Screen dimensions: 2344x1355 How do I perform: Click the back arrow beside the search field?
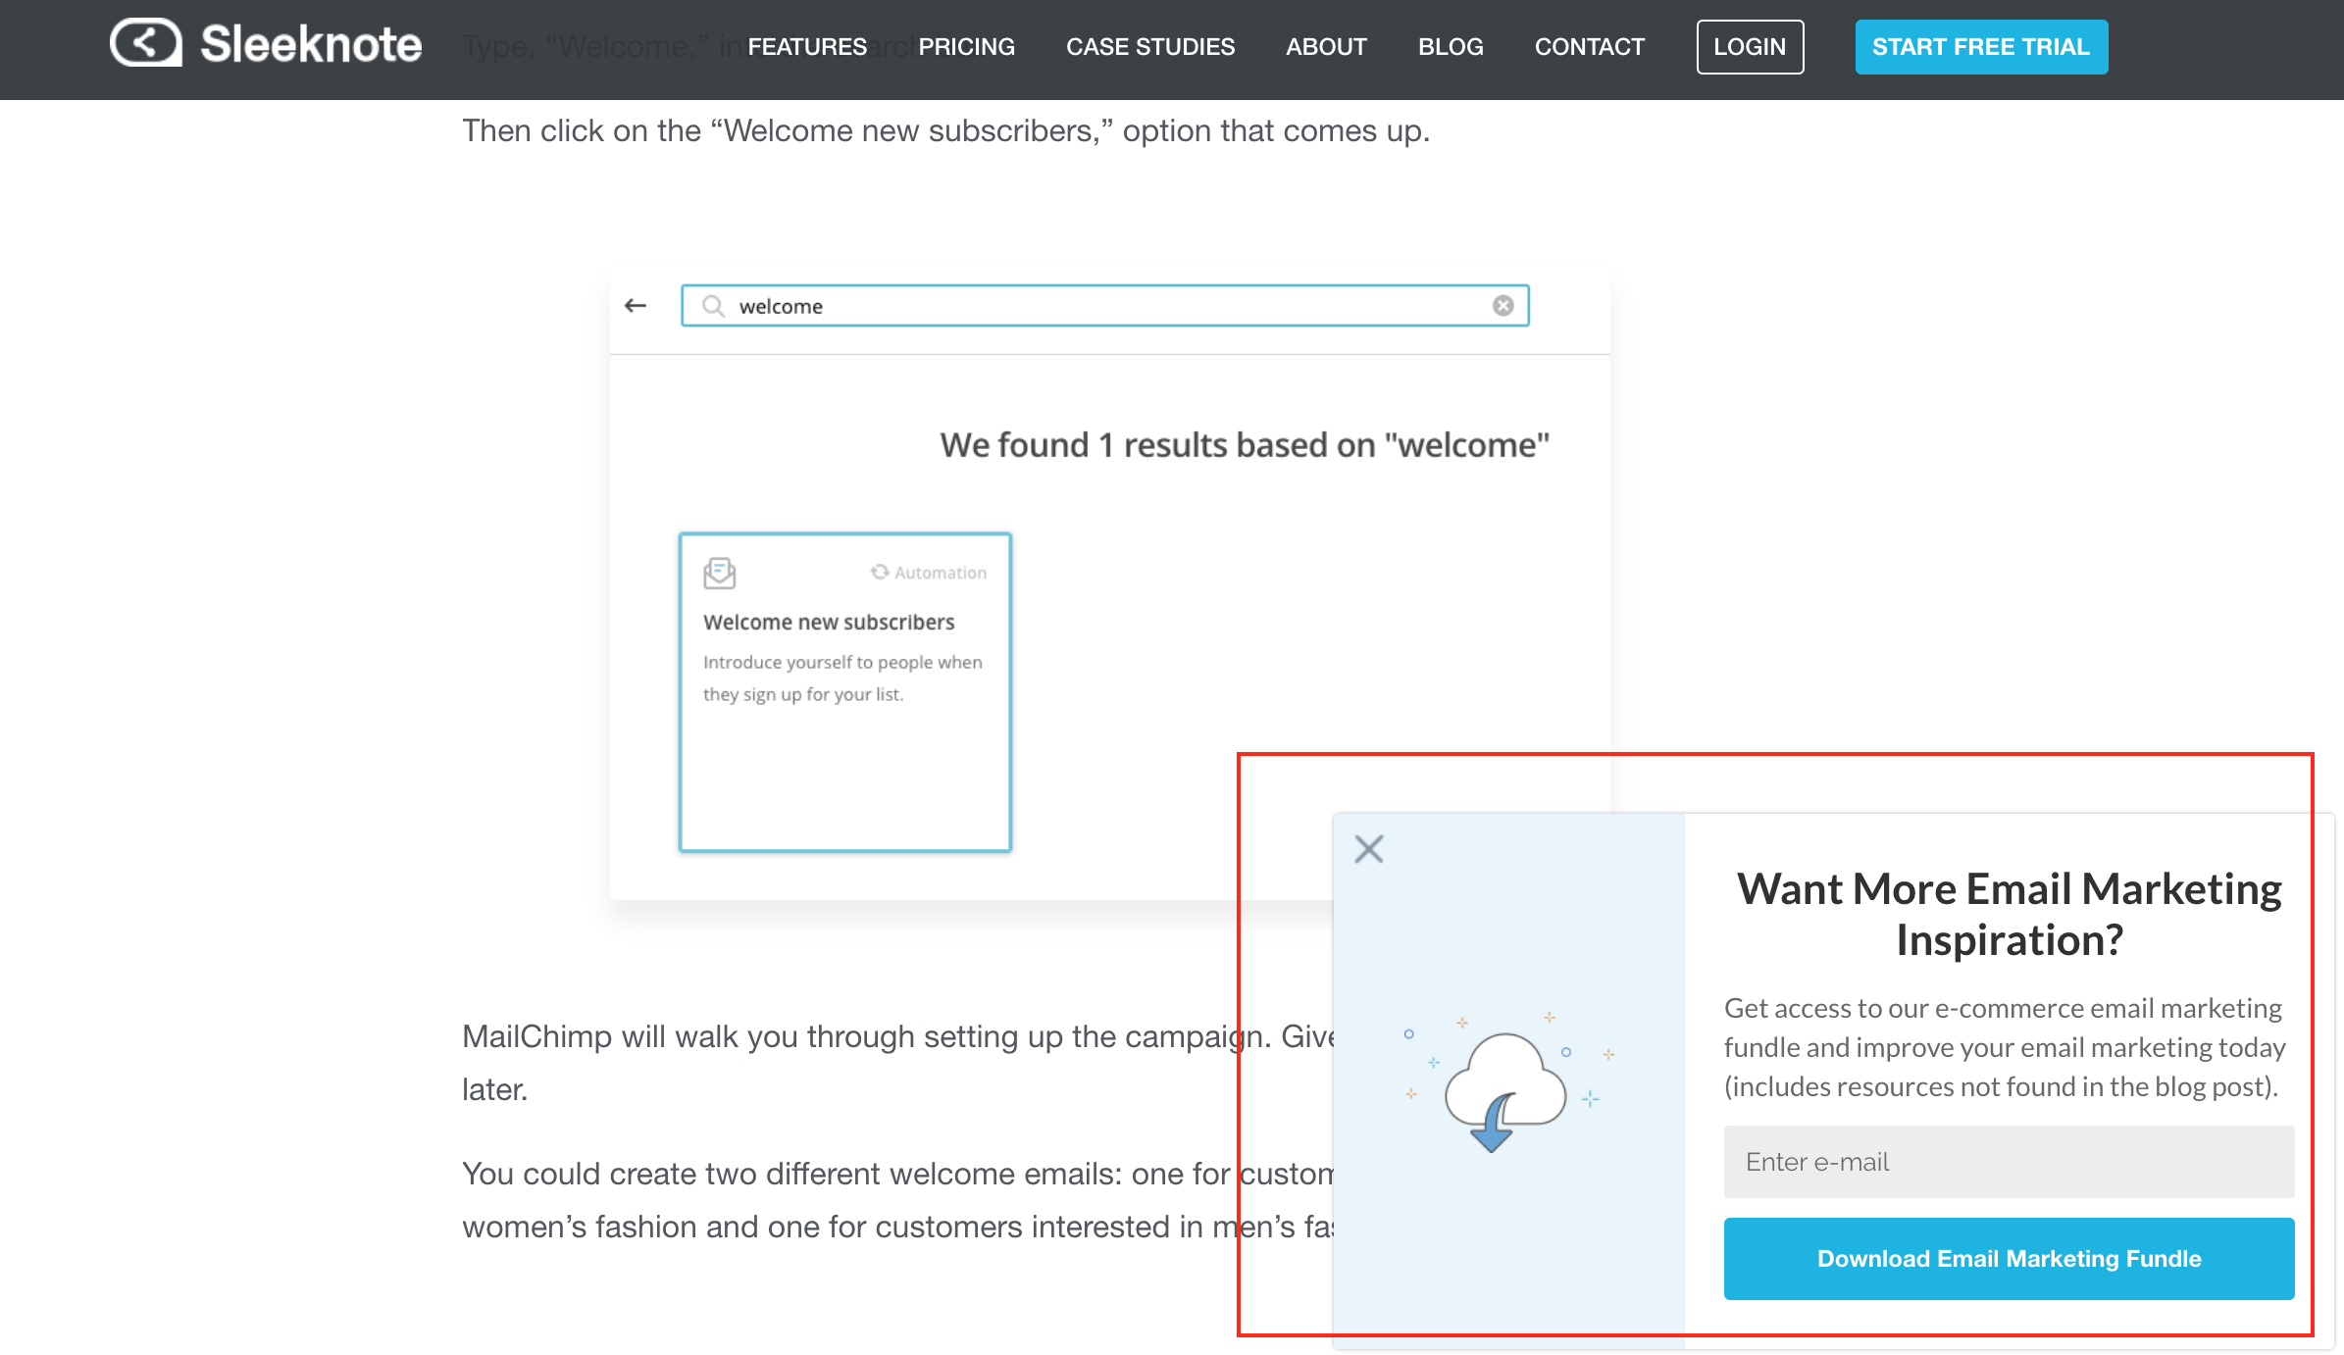pyautogui.click(x=636, y=306)
